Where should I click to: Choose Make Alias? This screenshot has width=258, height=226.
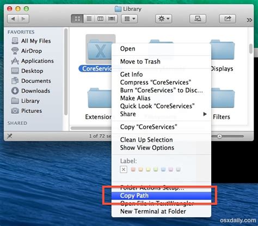point(161,98)
